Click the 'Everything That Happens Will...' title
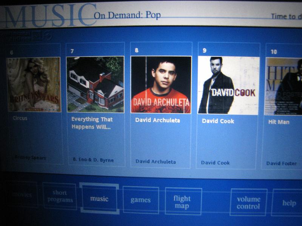Screen dimensions: 302x226 92,123
